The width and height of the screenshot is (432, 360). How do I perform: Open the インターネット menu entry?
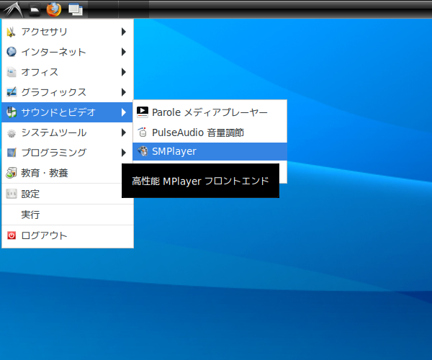coord(68,52)
